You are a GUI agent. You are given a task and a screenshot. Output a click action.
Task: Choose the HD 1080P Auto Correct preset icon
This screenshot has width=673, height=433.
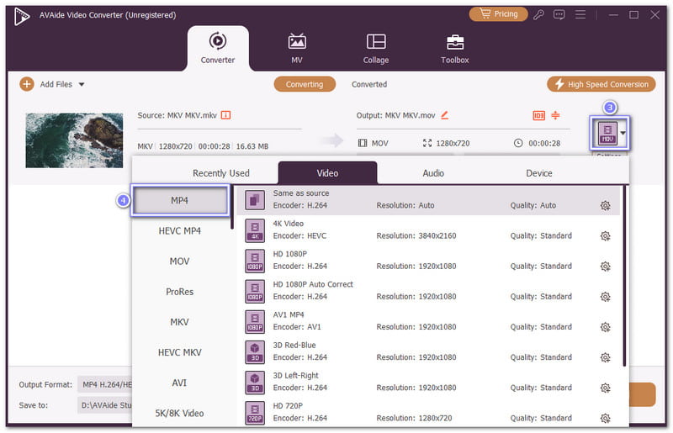coord(255,292)
